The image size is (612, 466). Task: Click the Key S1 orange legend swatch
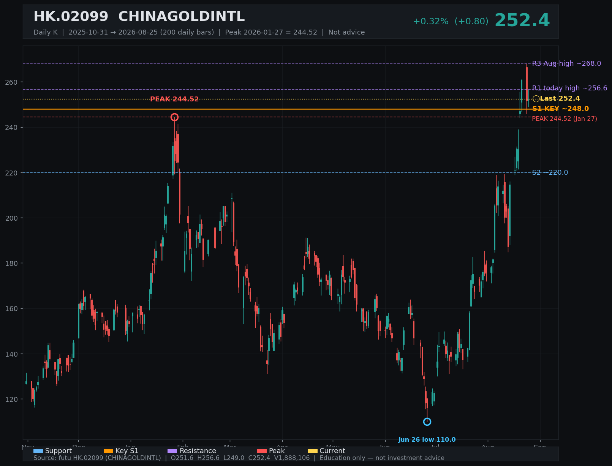point(108,451)
